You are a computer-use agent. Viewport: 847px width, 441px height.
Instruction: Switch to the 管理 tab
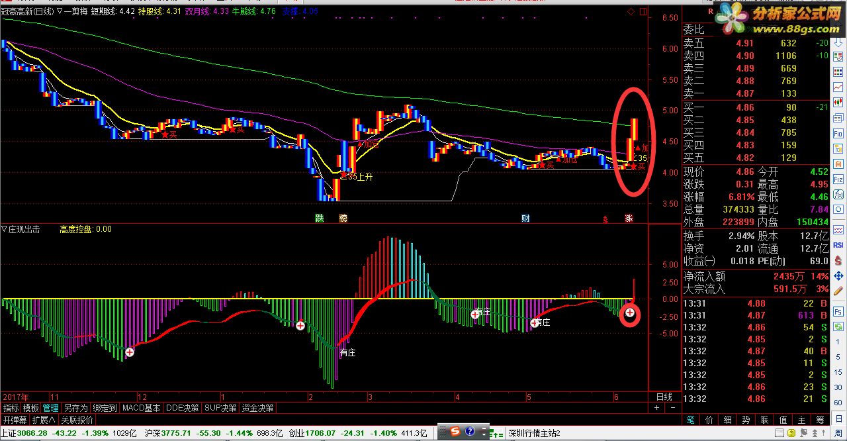coord(51,409)
